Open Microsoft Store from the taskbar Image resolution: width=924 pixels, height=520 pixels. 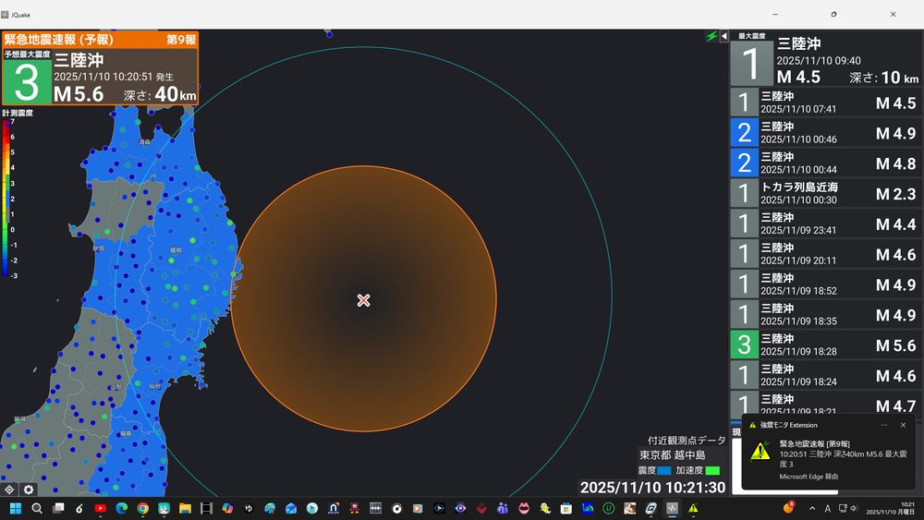tap(566, 508)
